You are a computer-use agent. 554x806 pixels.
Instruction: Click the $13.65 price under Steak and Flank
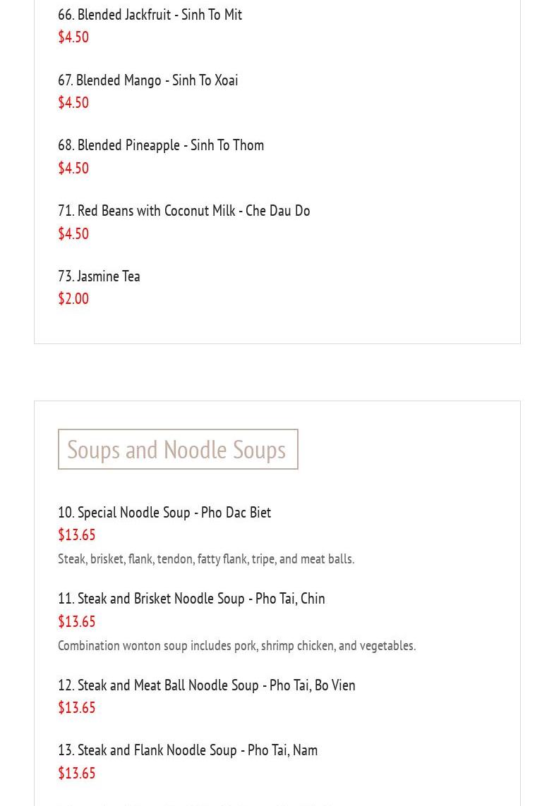coord(76,774)
